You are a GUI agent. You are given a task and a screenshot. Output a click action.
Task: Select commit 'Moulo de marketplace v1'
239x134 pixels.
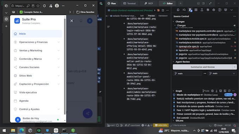pos(189,95)
